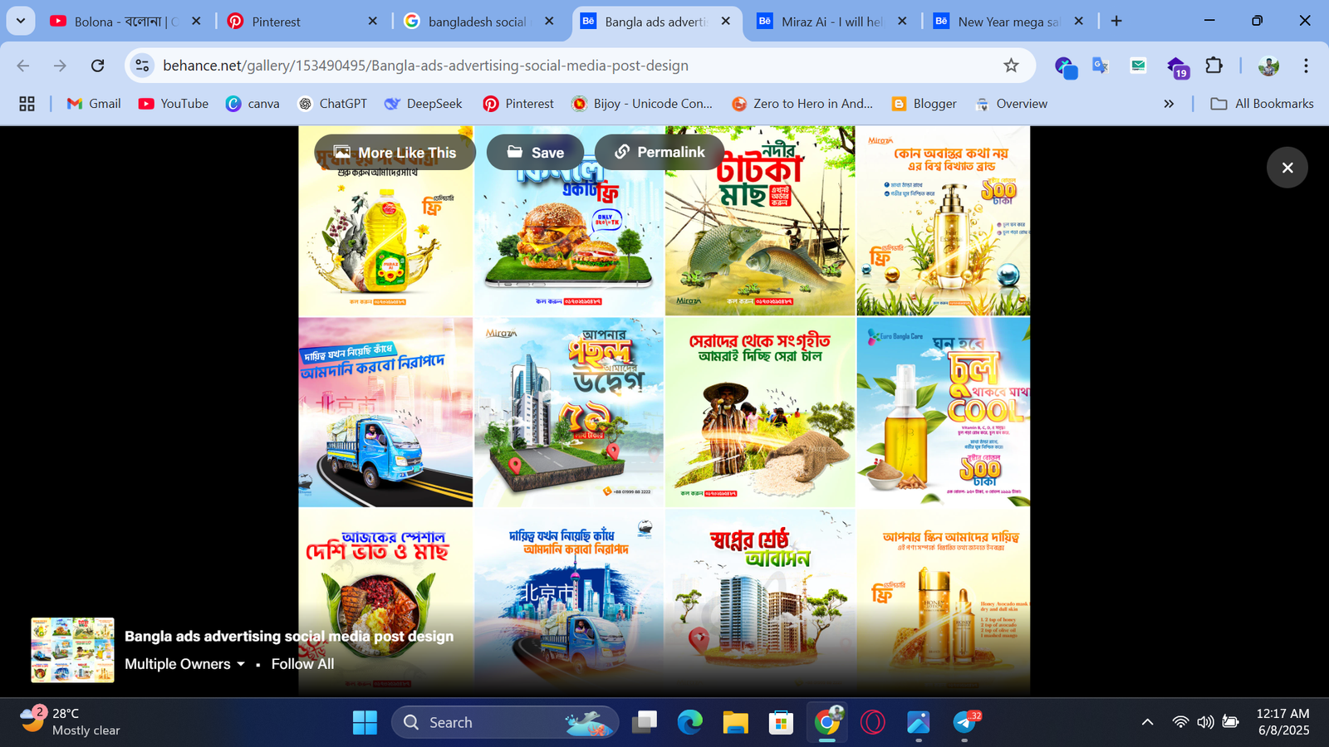Reload the Behance page
1329x747 pixels.
coord(98,66)
